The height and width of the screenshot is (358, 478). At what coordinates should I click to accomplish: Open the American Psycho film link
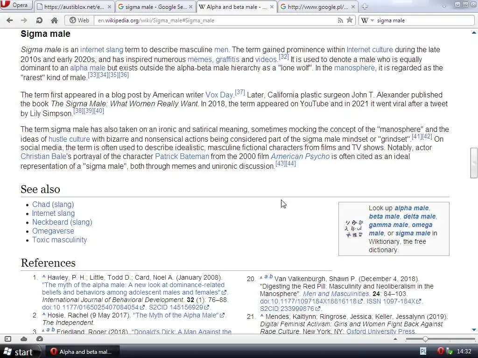(x=300, y=157)
